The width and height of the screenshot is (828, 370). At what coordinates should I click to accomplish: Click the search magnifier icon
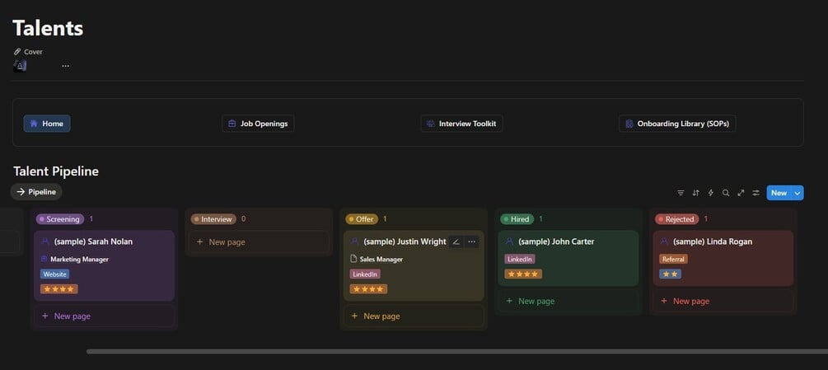coord(726,193)
